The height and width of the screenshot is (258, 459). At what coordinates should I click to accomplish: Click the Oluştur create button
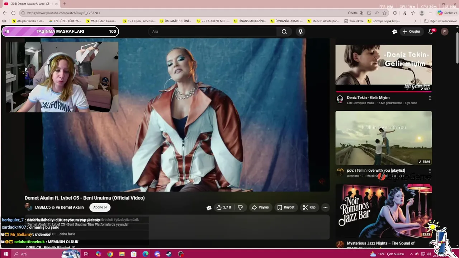[411, 32]
